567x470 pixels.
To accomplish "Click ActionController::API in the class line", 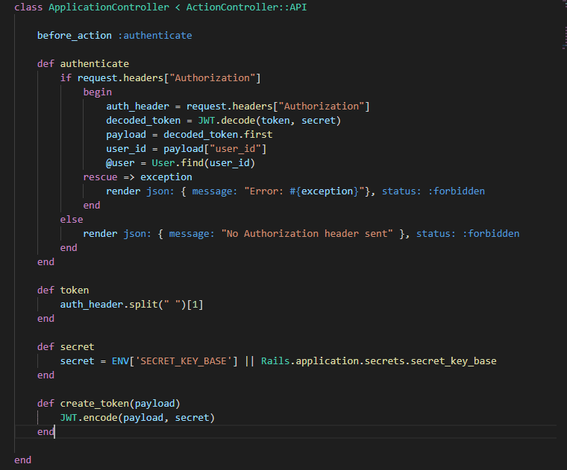I will coord(246,7).
